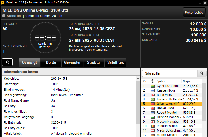The width and height of the screenshot is (208, 137).
Task: Click Aftale på finalebord er mulig text
Action: point(71,134)
